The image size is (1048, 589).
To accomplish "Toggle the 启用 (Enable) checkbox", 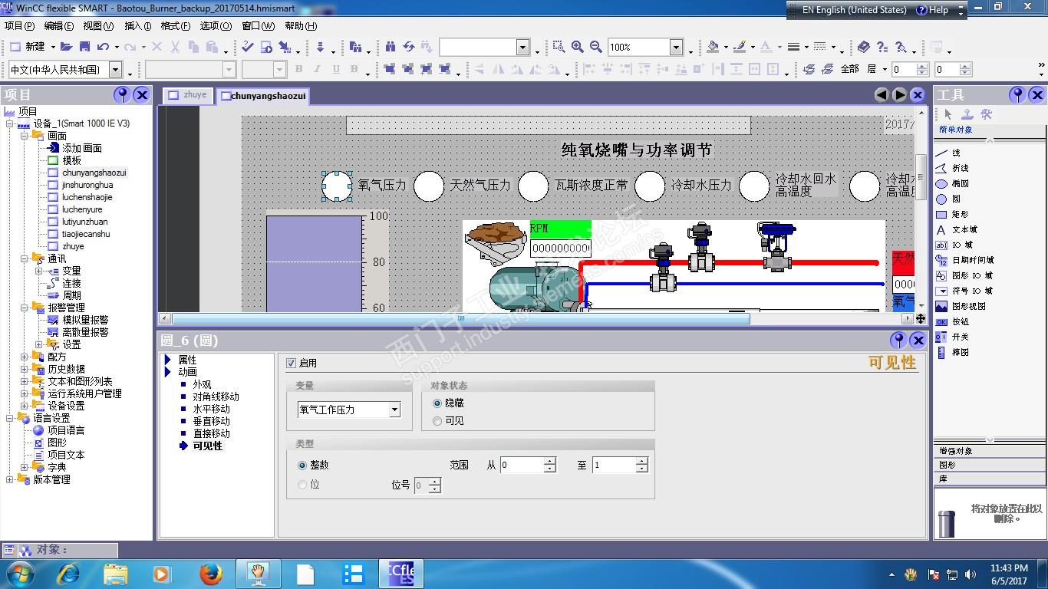I will (x=291, y=363).
